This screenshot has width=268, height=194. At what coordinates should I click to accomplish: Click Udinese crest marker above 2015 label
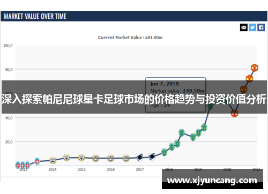(x=81, y=158)
